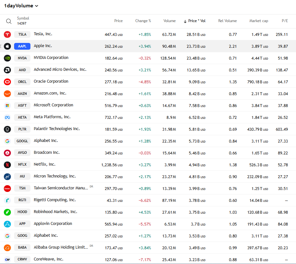Select Palantir Technologies Inc. company name
The image size is (296, 264).
[57, 129]
